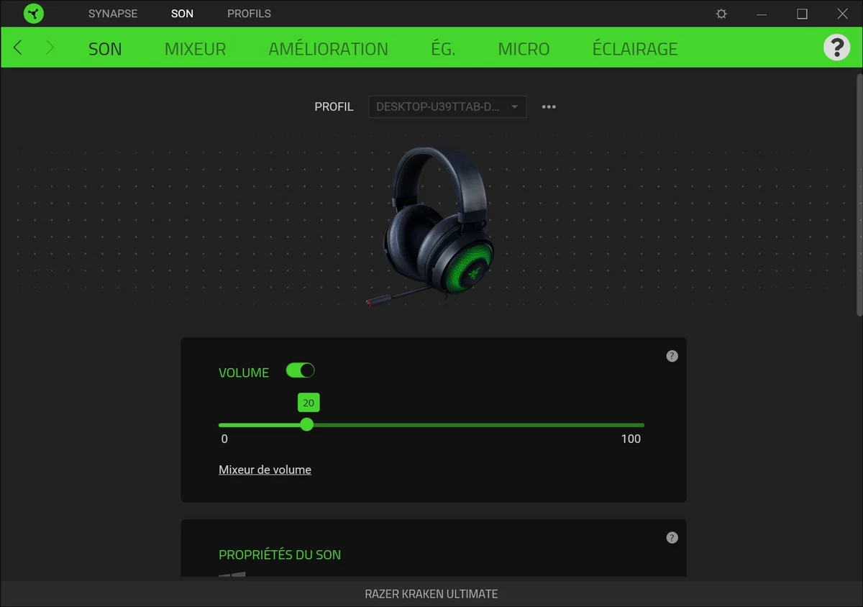Screen dimensions: 863x607
Task: Open the SYNAPSE top menu
Action: [x=113, y=14]
